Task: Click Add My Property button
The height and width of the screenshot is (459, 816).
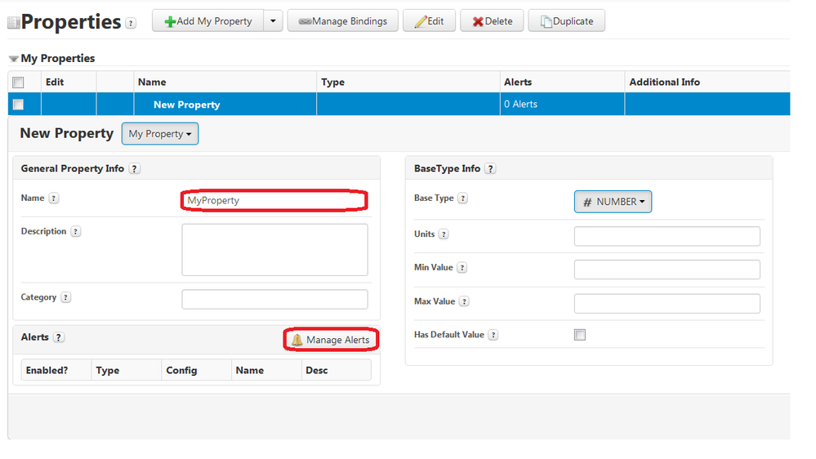Action: click(x=207, y=20)
